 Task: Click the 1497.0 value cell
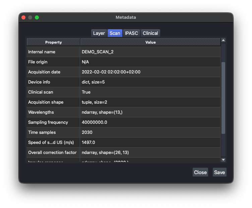tap(150, 142)
